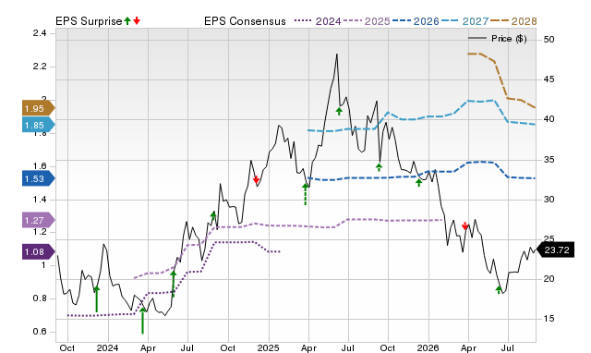
Task: Click the Apr label right after 2026
Action: click(468, 347)
